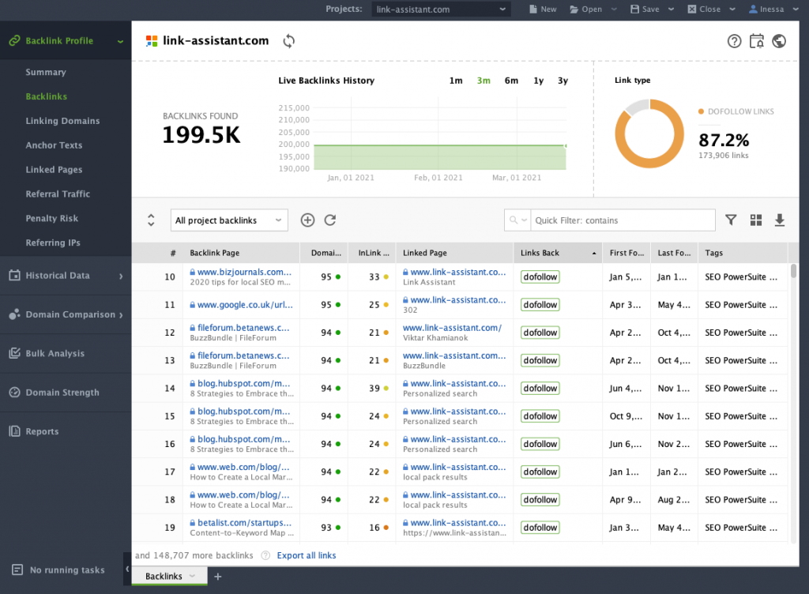Click the Reports document icon
Screen dimensions: 809x594
[x=14, y=431]
